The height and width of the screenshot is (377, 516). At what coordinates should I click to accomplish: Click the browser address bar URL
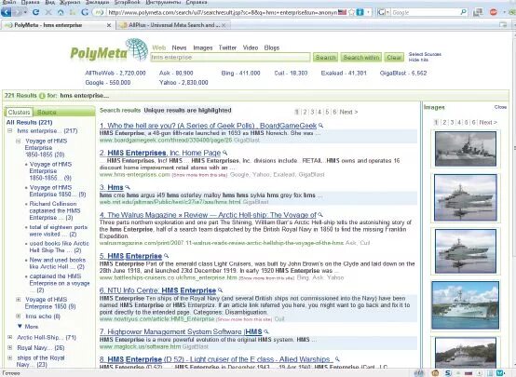[x=223, y=12]
